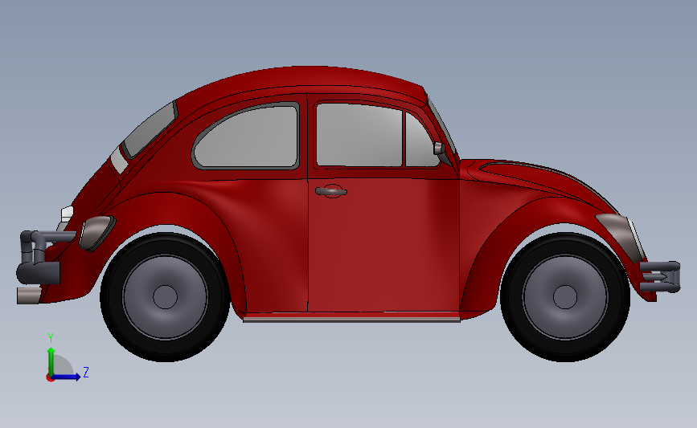Select the exhaust pipe under the rear bumper
The height and width of the screenshot is (428, 697).
click(x=28, y=296)
